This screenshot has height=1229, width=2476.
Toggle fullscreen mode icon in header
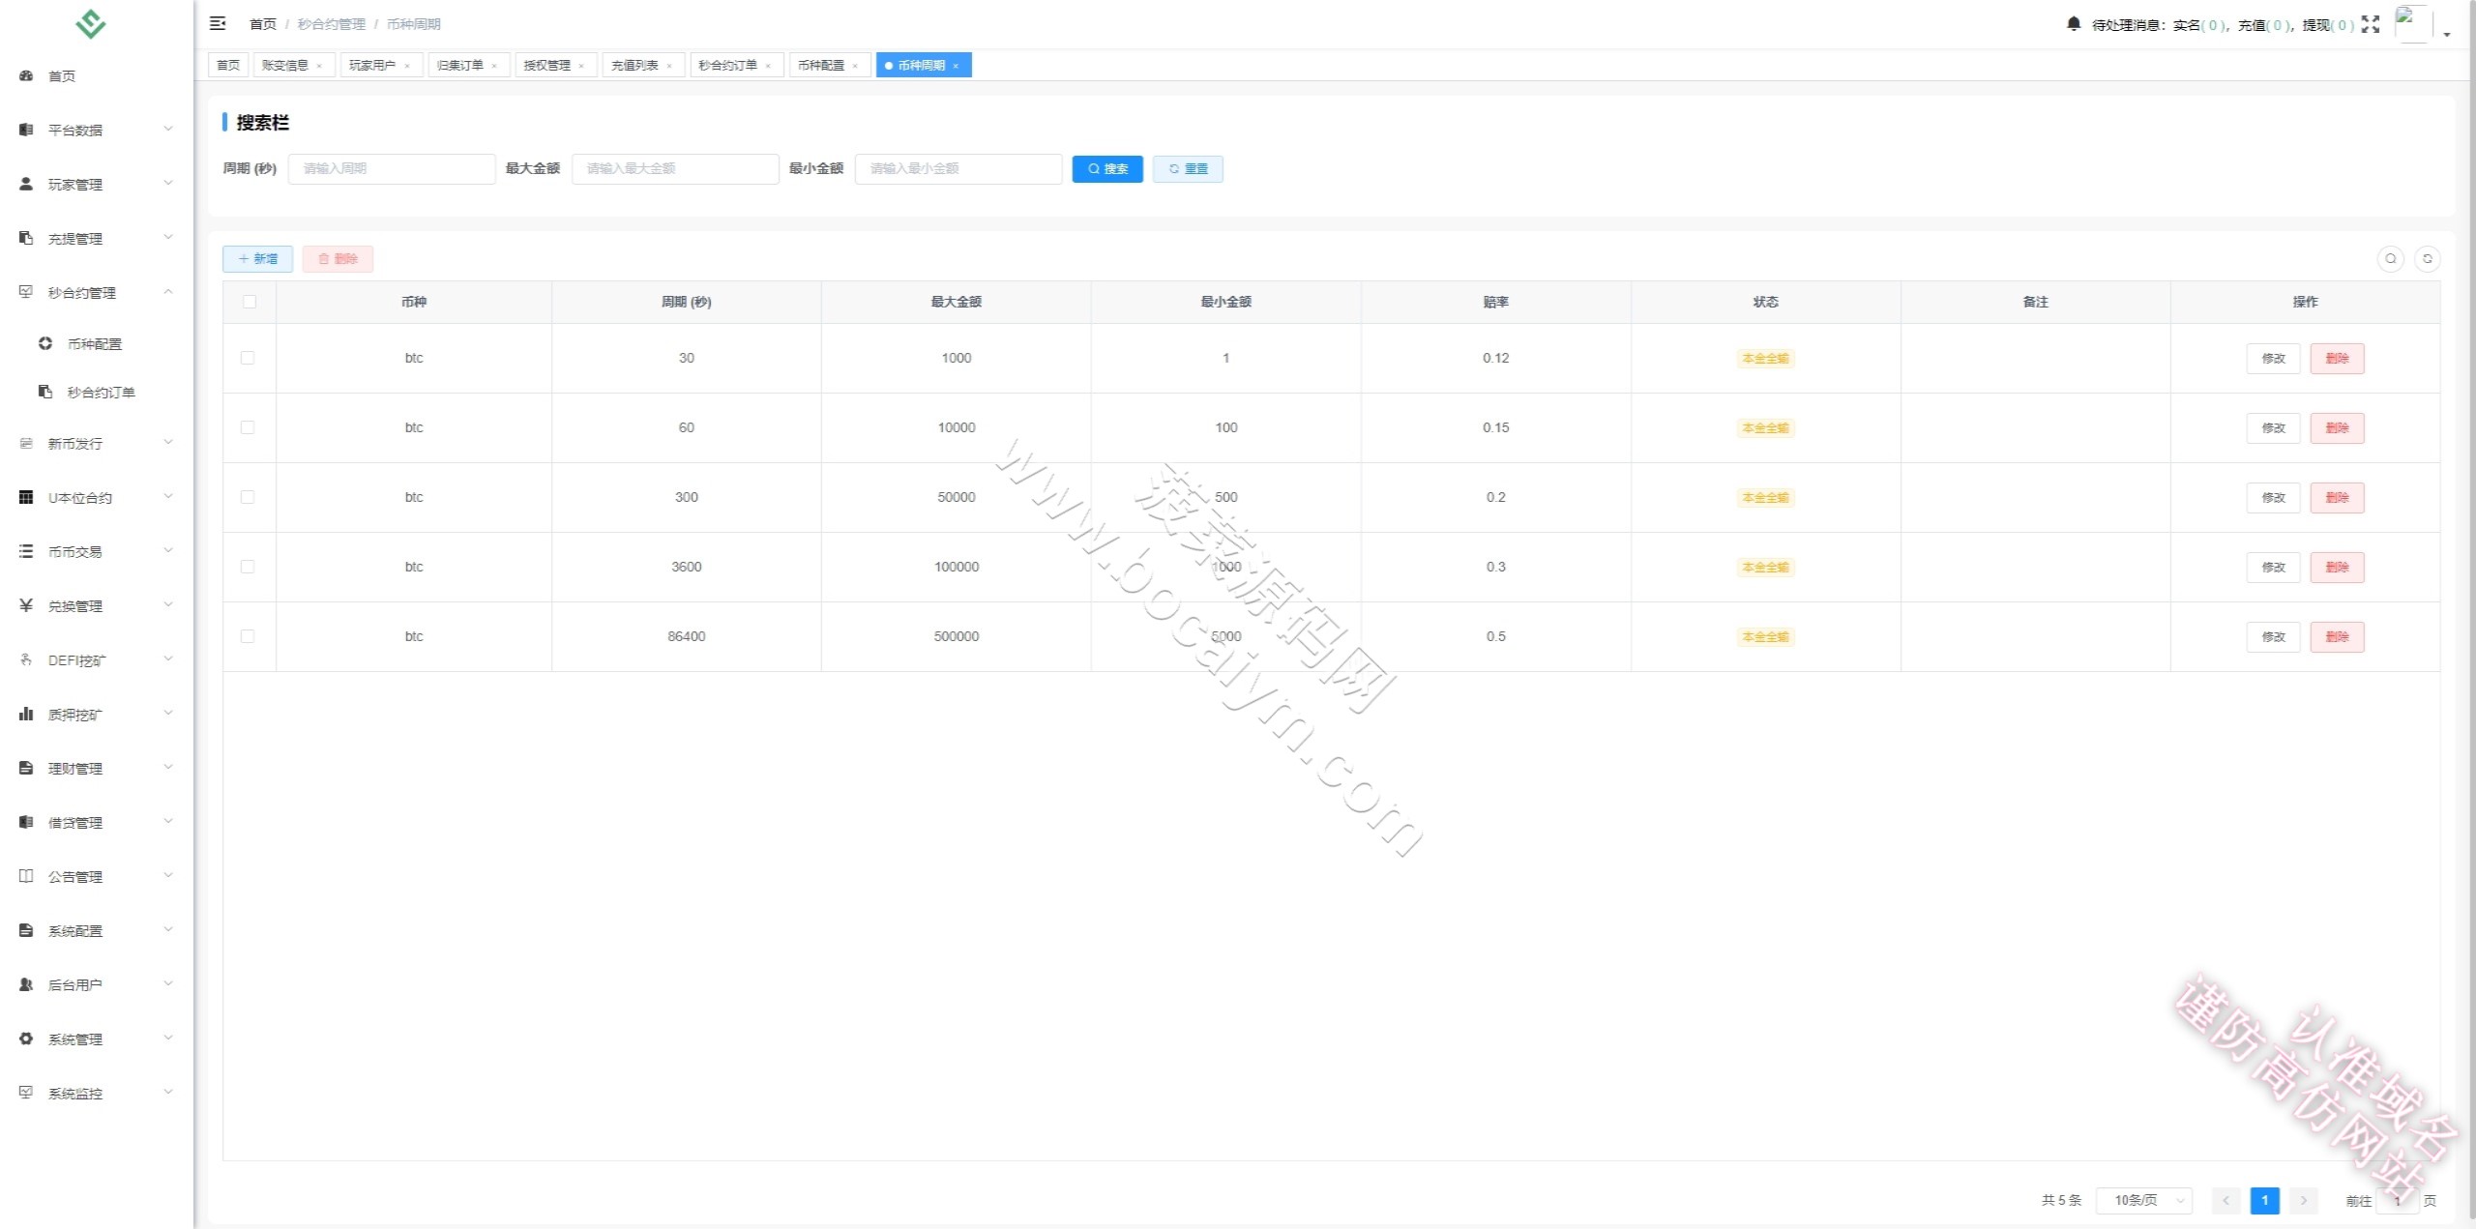pyautogui.click(x=2371, y=24)
